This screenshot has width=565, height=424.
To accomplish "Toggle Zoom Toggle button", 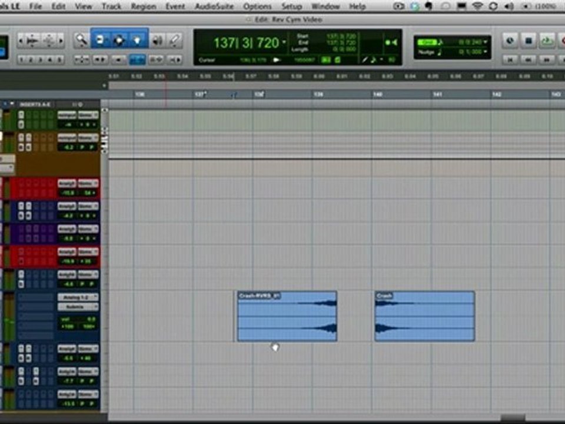I will point(82,60).
